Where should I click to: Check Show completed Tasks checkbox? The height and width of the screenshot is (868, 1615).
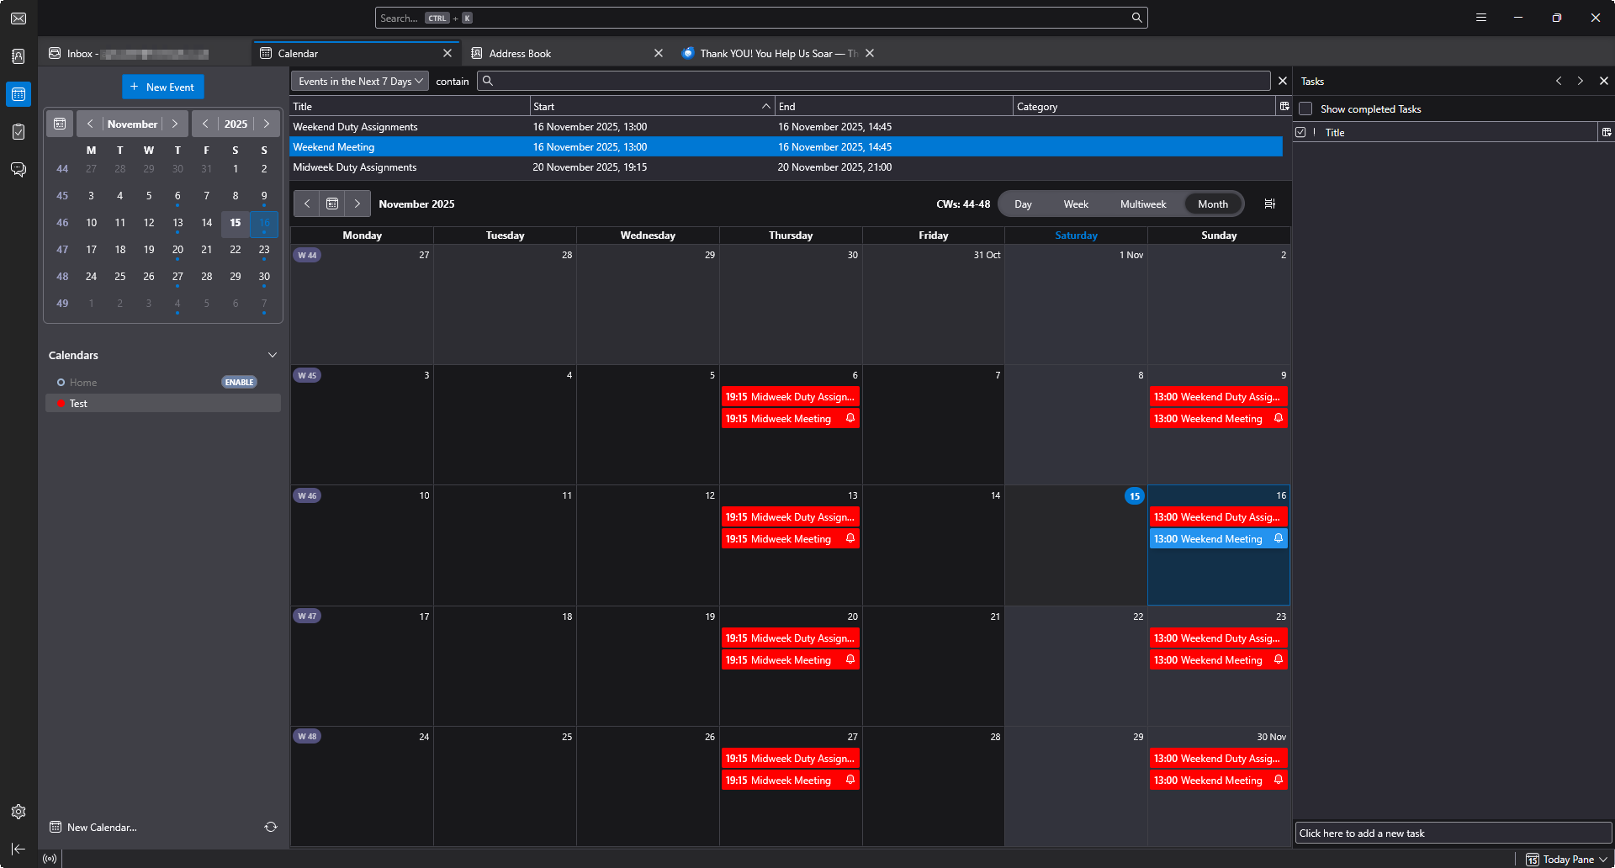[1305, 108]
